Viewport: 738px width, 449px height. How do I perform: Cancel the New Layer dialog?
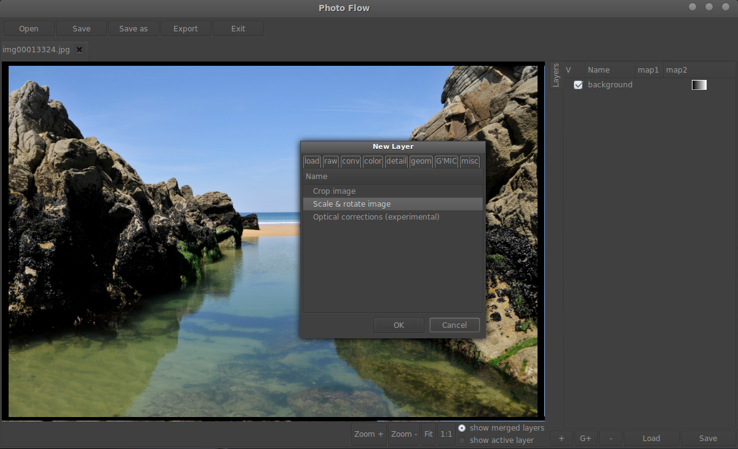[x=454, y=325]
